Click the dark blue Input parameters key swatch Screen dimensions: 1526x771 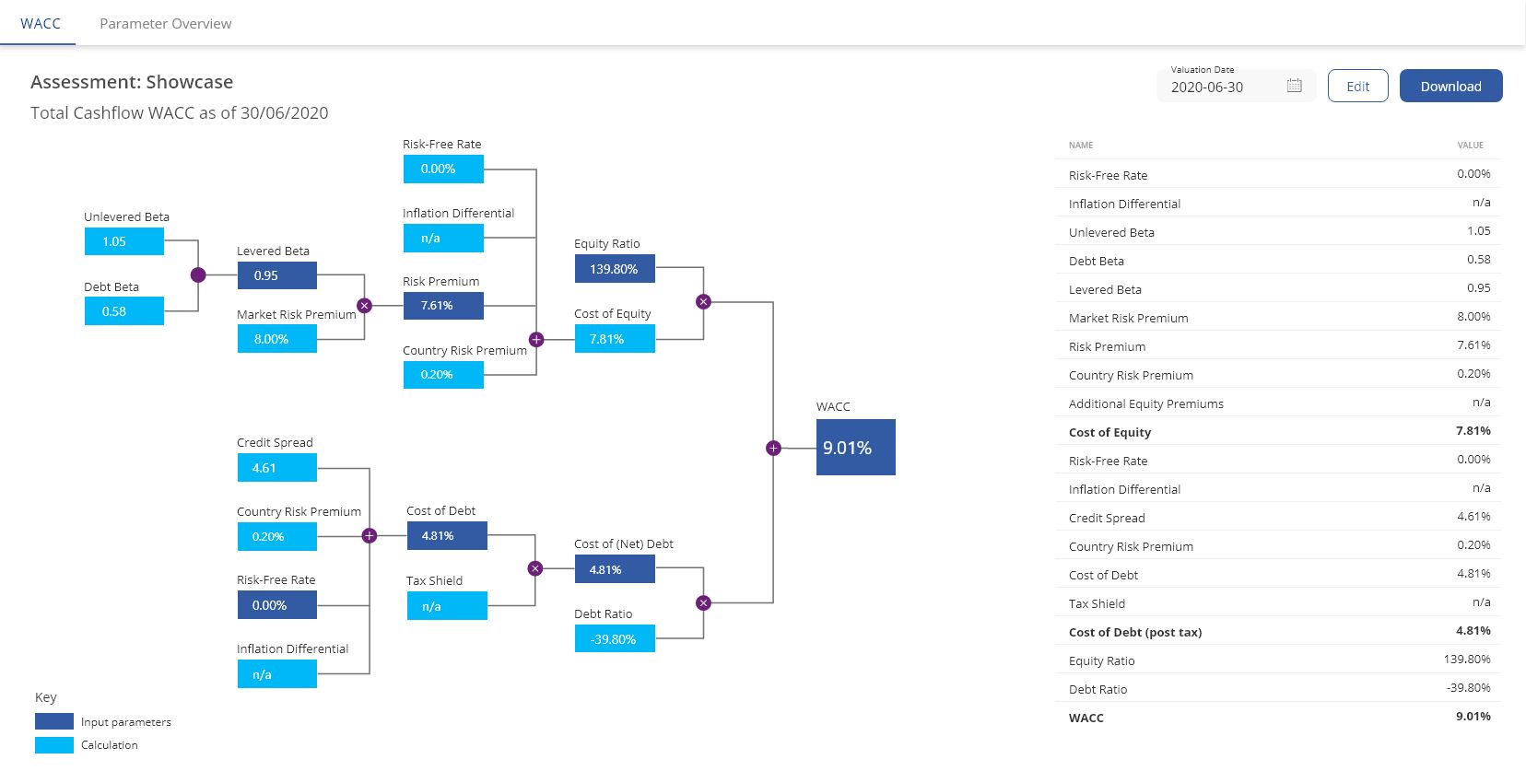tap(54, 721)
